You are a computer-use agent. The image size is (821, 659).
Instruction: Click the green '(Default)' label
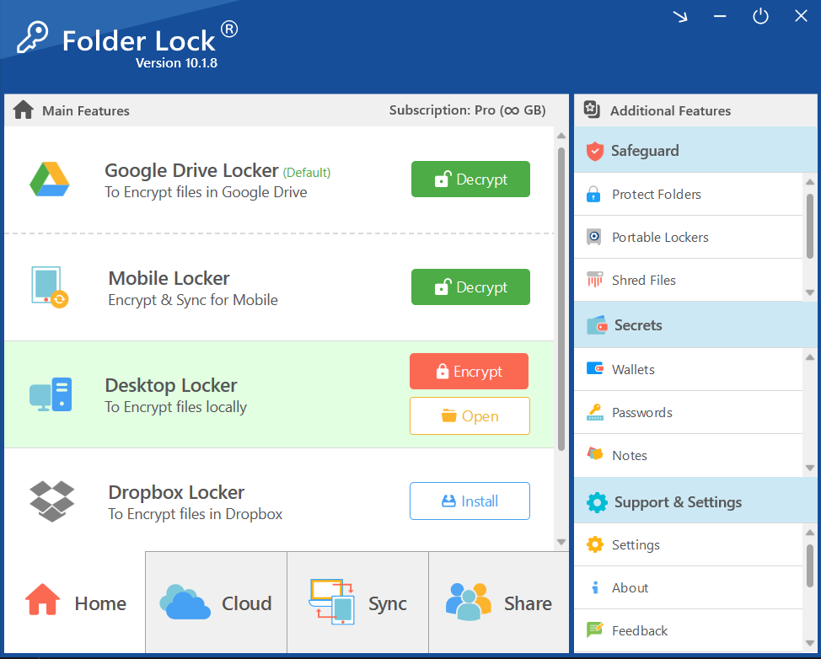pyautogui.click(x=306, y=172)
